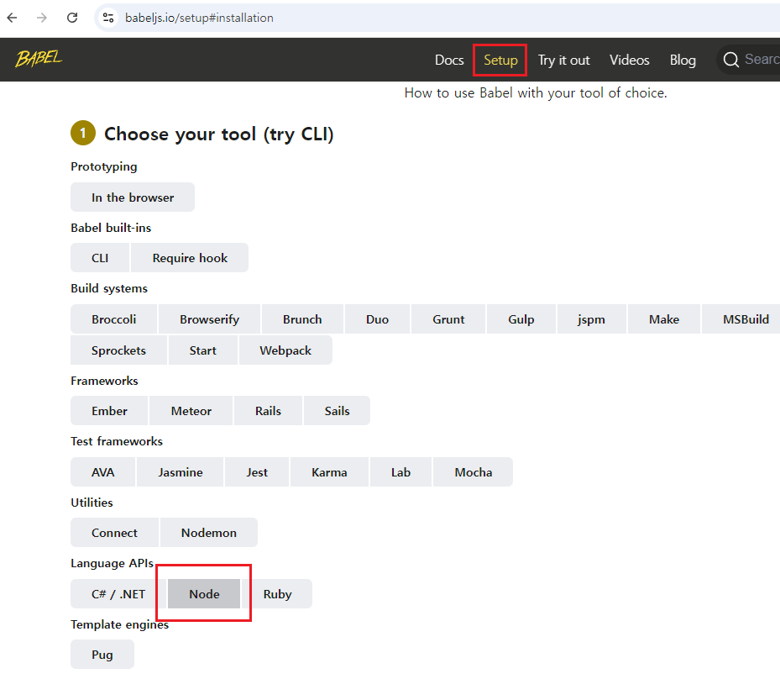Choose the Browserify build system
The image size is (780, 679).
209,319
